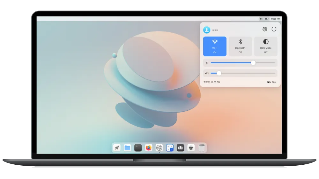Viewport: 319px width, 179px height.
Task: Click the sun brightness icon beside slider
Action: [x=207, y=63]
